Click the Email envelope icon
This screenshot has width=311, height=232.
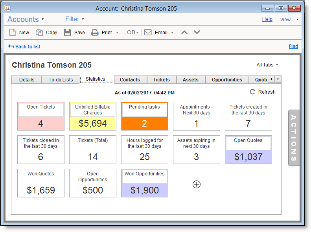(x=148, y=33)
